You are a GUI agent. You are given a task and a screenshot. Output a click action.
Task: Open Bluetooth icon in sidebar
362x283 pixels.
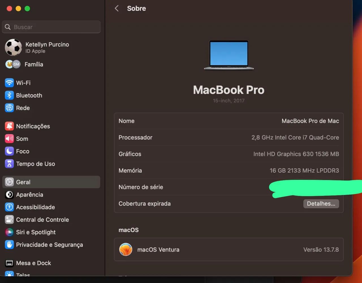(9, 95)
